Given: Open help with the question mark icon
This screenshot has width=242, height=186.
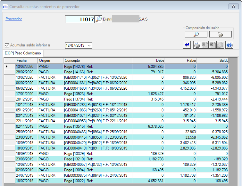Looking at the screenshot, I should click(x=229, y=45).
